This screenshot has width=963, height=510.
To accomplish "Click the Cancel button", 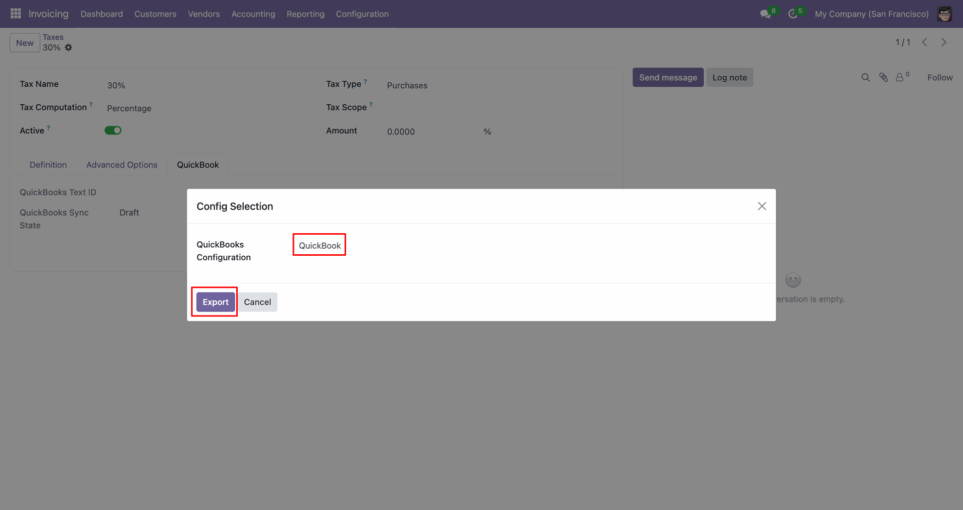I will [257, 302].
